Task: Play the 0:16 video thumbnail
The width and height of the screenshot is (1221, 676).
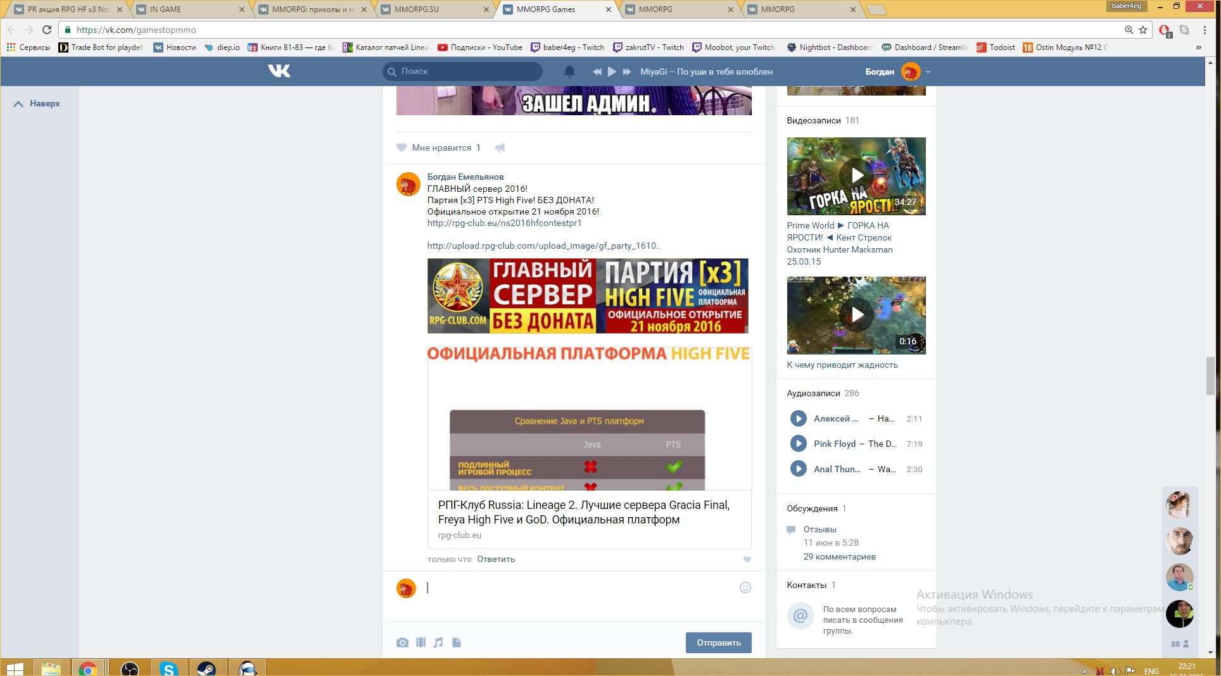Action: (856, 315)
